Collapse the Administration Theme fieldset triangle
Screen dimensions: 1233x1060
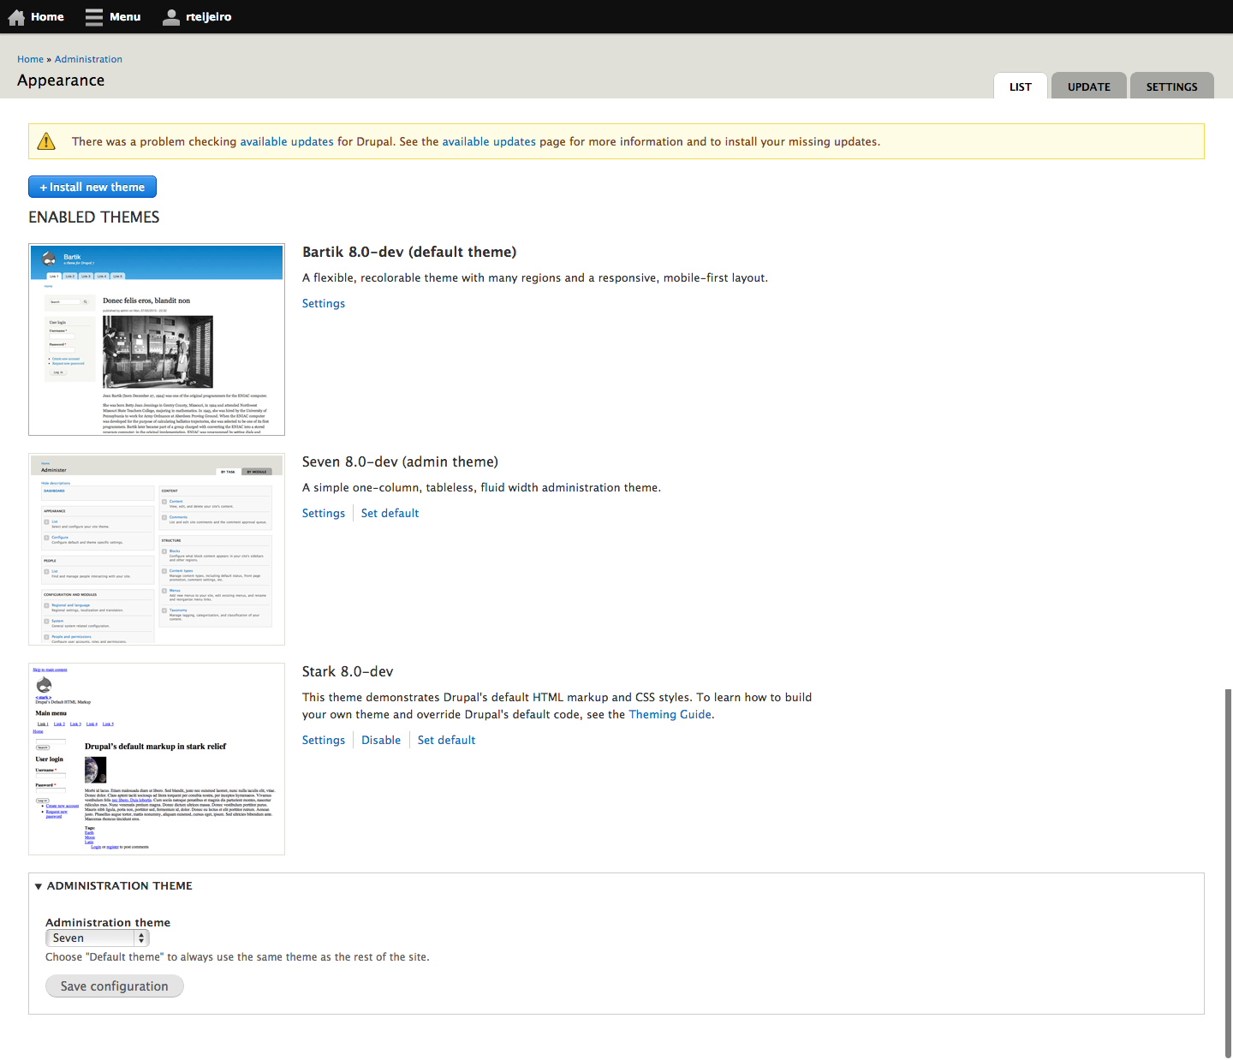[39, 886]
